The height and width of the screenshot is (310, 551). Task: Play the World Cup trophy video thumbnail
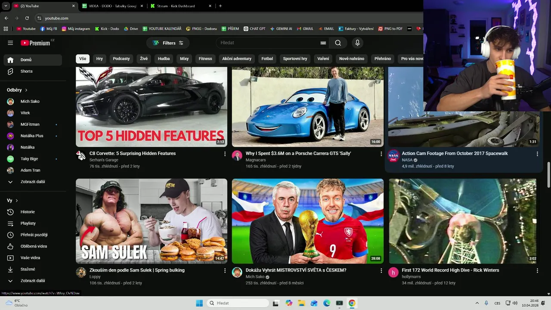pos(308,221)
